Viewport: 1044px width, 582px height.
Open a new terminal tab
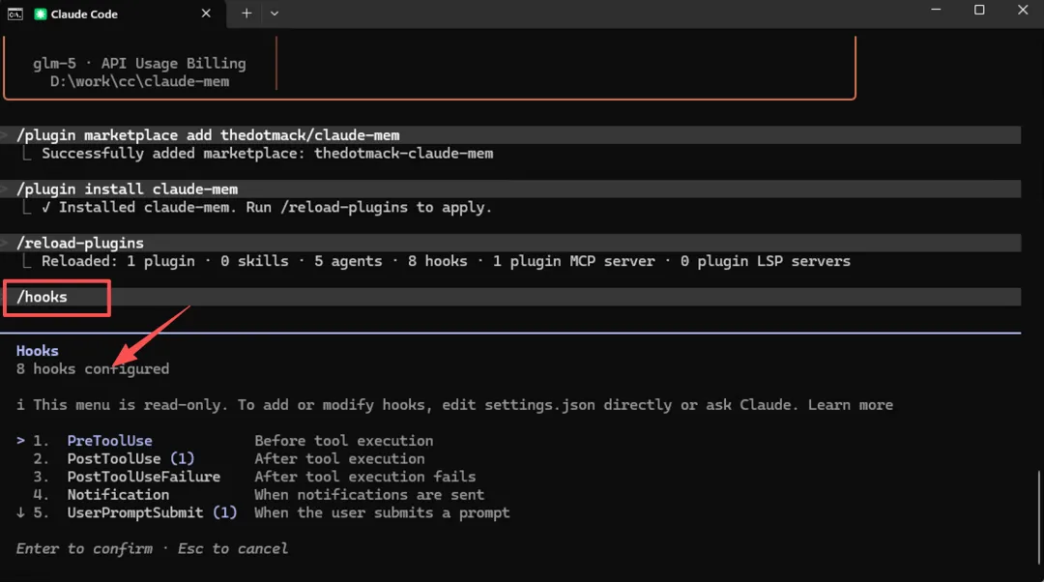coord(246,14)
